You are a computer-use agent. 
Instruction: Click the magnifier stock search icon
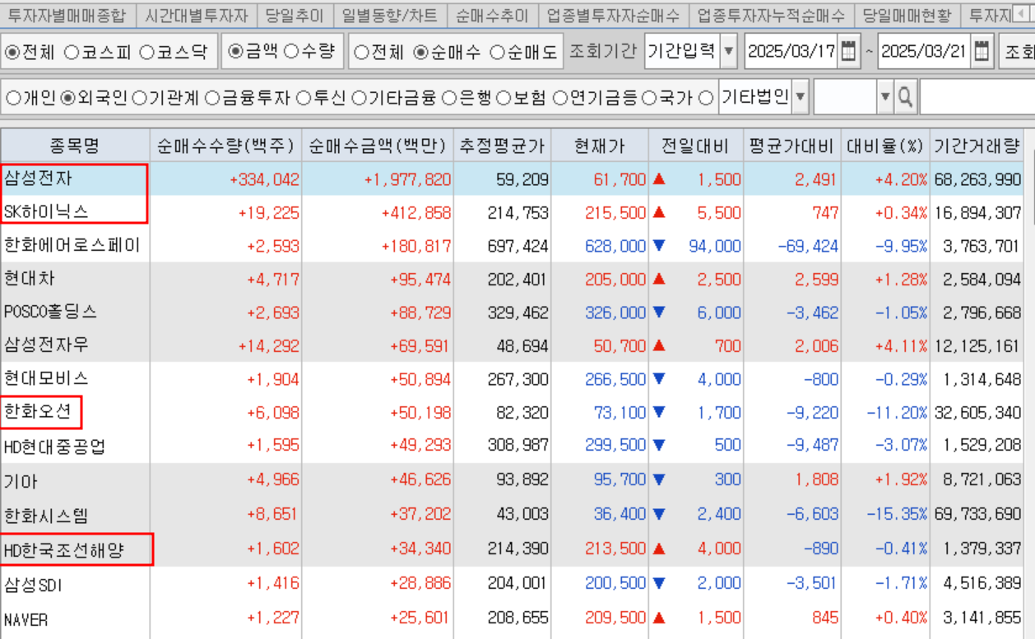click(905, 98)
